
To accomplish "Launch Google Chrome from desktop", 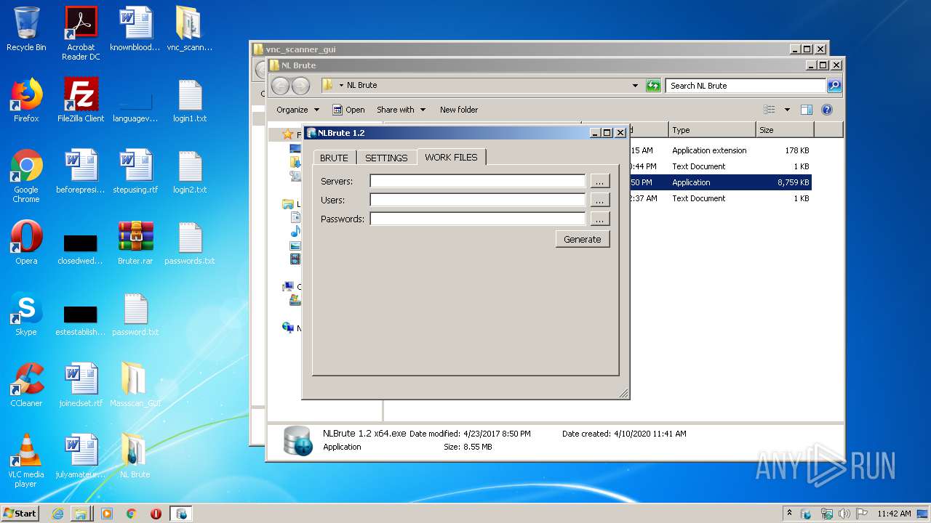I will 26,176.
